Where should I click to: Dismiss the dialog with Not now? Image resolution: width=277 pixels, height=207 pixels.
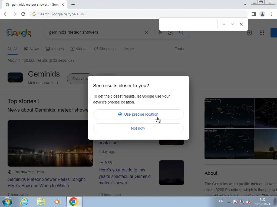click(138, 128)
